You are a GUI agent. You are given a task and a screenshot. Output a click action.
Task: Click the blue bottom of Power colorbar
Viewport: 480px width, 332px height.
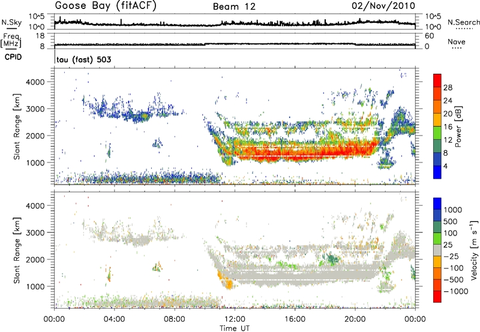[437, 172]
